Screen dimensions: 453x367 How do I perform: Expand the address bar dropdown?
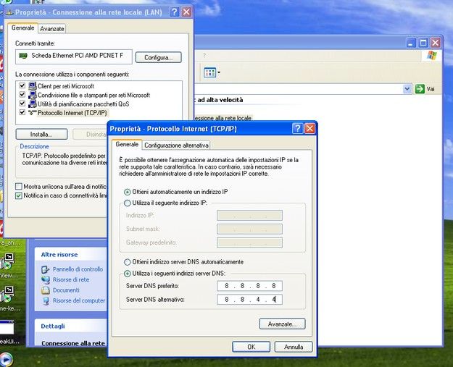point(407,88)
